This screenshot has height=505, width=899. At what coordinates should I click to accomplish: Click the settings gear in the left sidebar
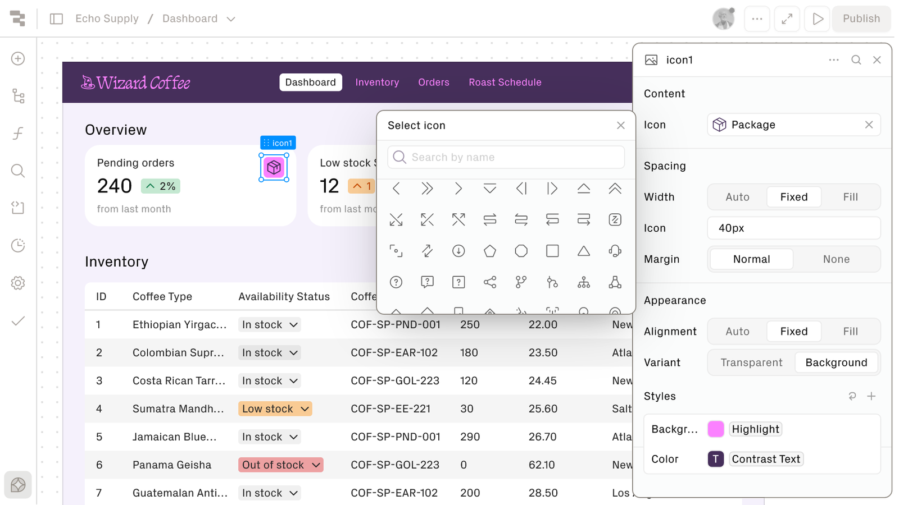point(17,283)
